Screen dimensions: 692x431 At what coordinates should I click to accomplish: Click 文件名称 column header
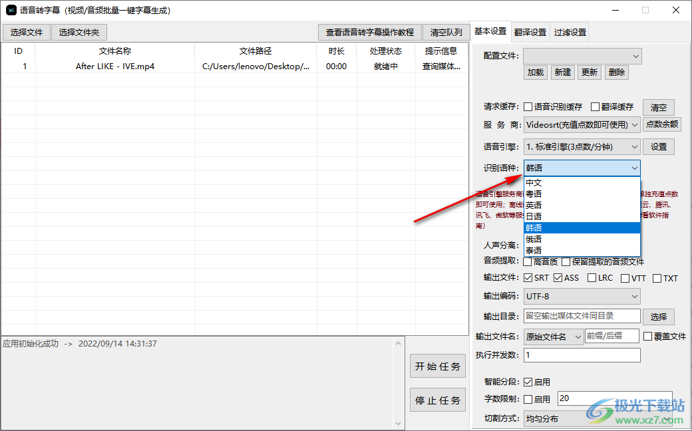(115, 51)
